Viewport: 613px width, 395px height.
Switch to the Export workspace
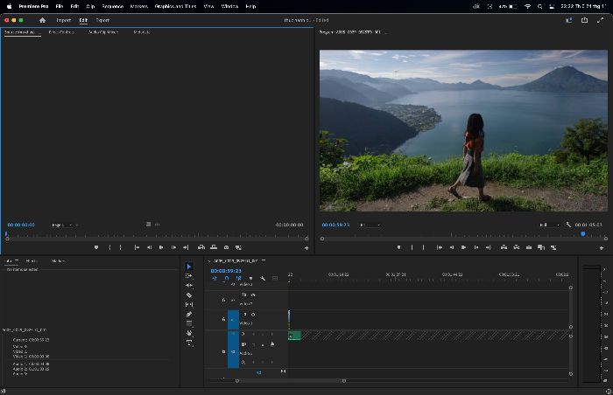point(102,20)
